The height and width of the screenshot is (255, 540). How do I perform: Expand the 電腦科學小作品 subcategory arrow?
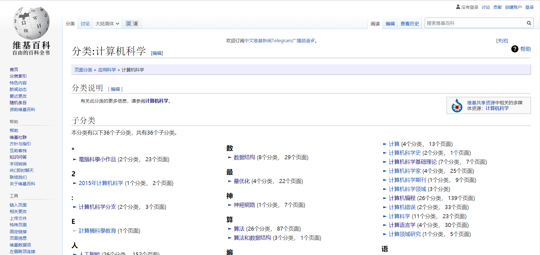[75, 160]
